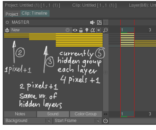Toggle the light table bulb icon
Image resolution: width=156 pixels, height=130 pixels.
coord(87,30)
